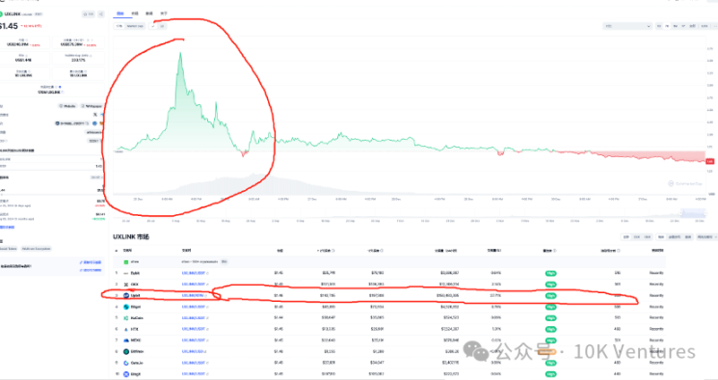This screenshot has height=380, width=718.
Task: Click the HTX exchange logo in market table
Action: point(126,329)
